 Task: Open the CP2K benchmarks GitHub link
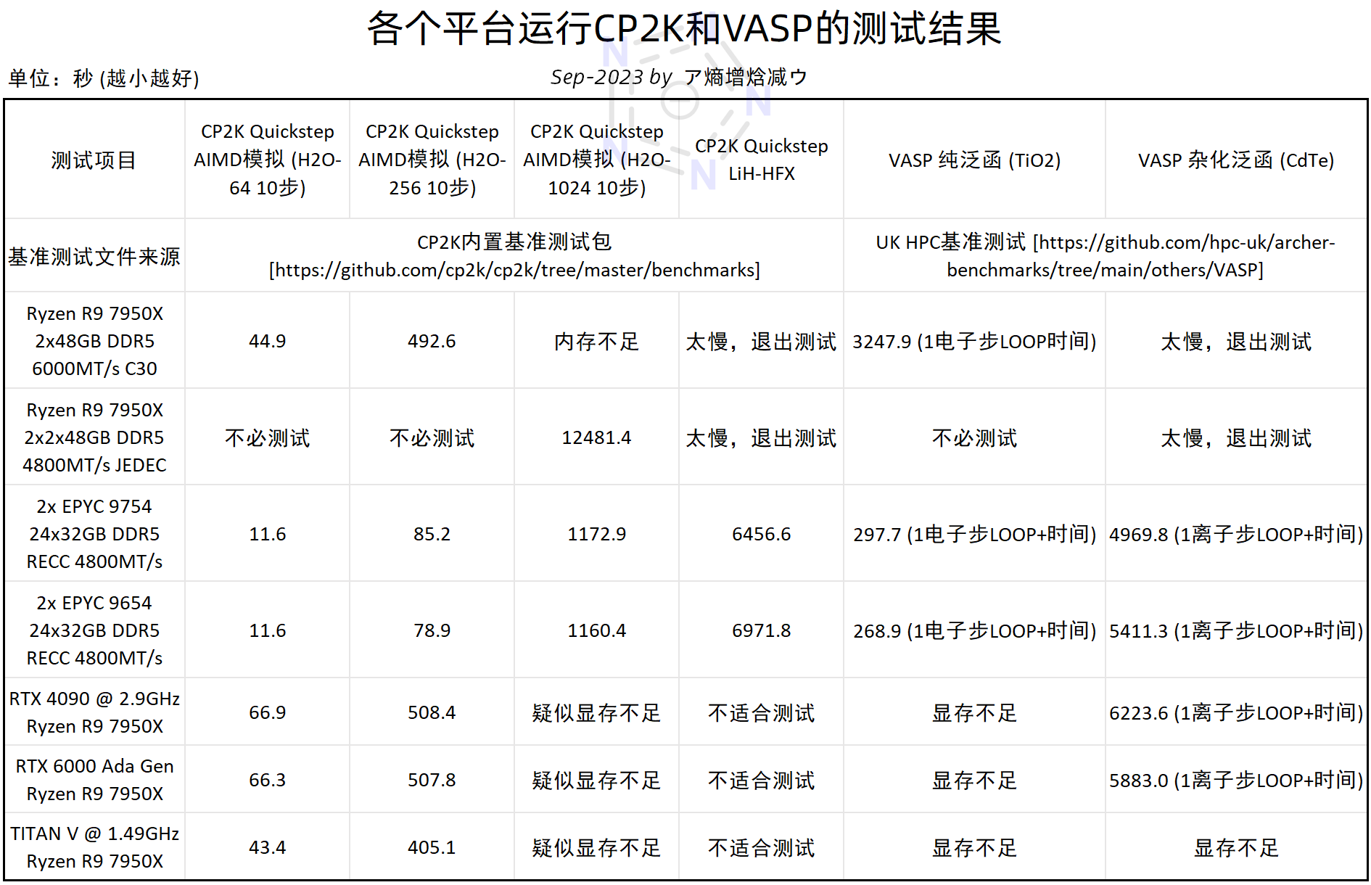(515, 269)
